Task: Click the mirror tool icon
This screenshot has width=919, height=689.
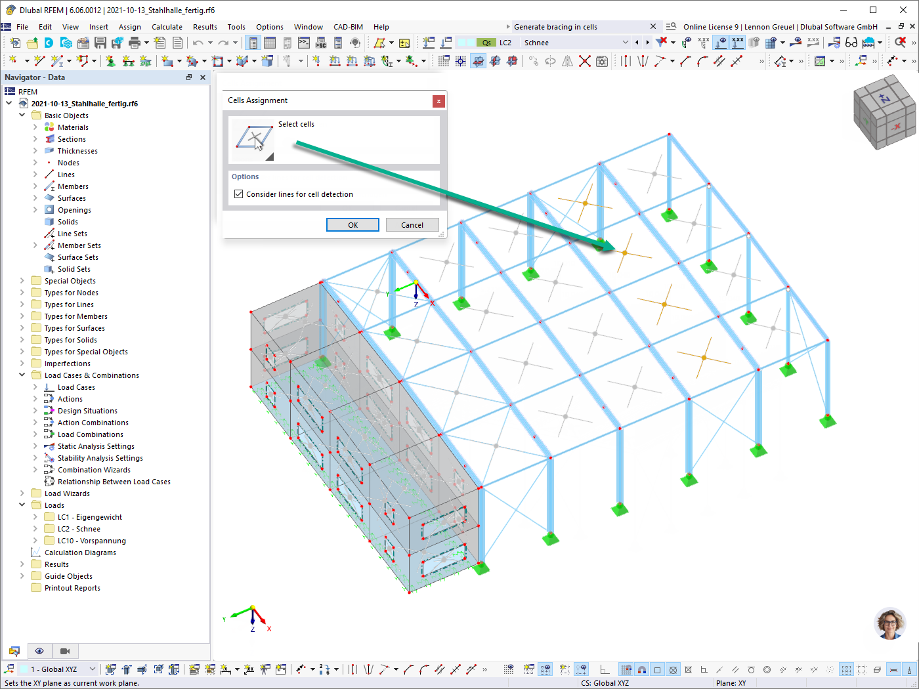Action: pyautogui.click(x=567, y=61)
